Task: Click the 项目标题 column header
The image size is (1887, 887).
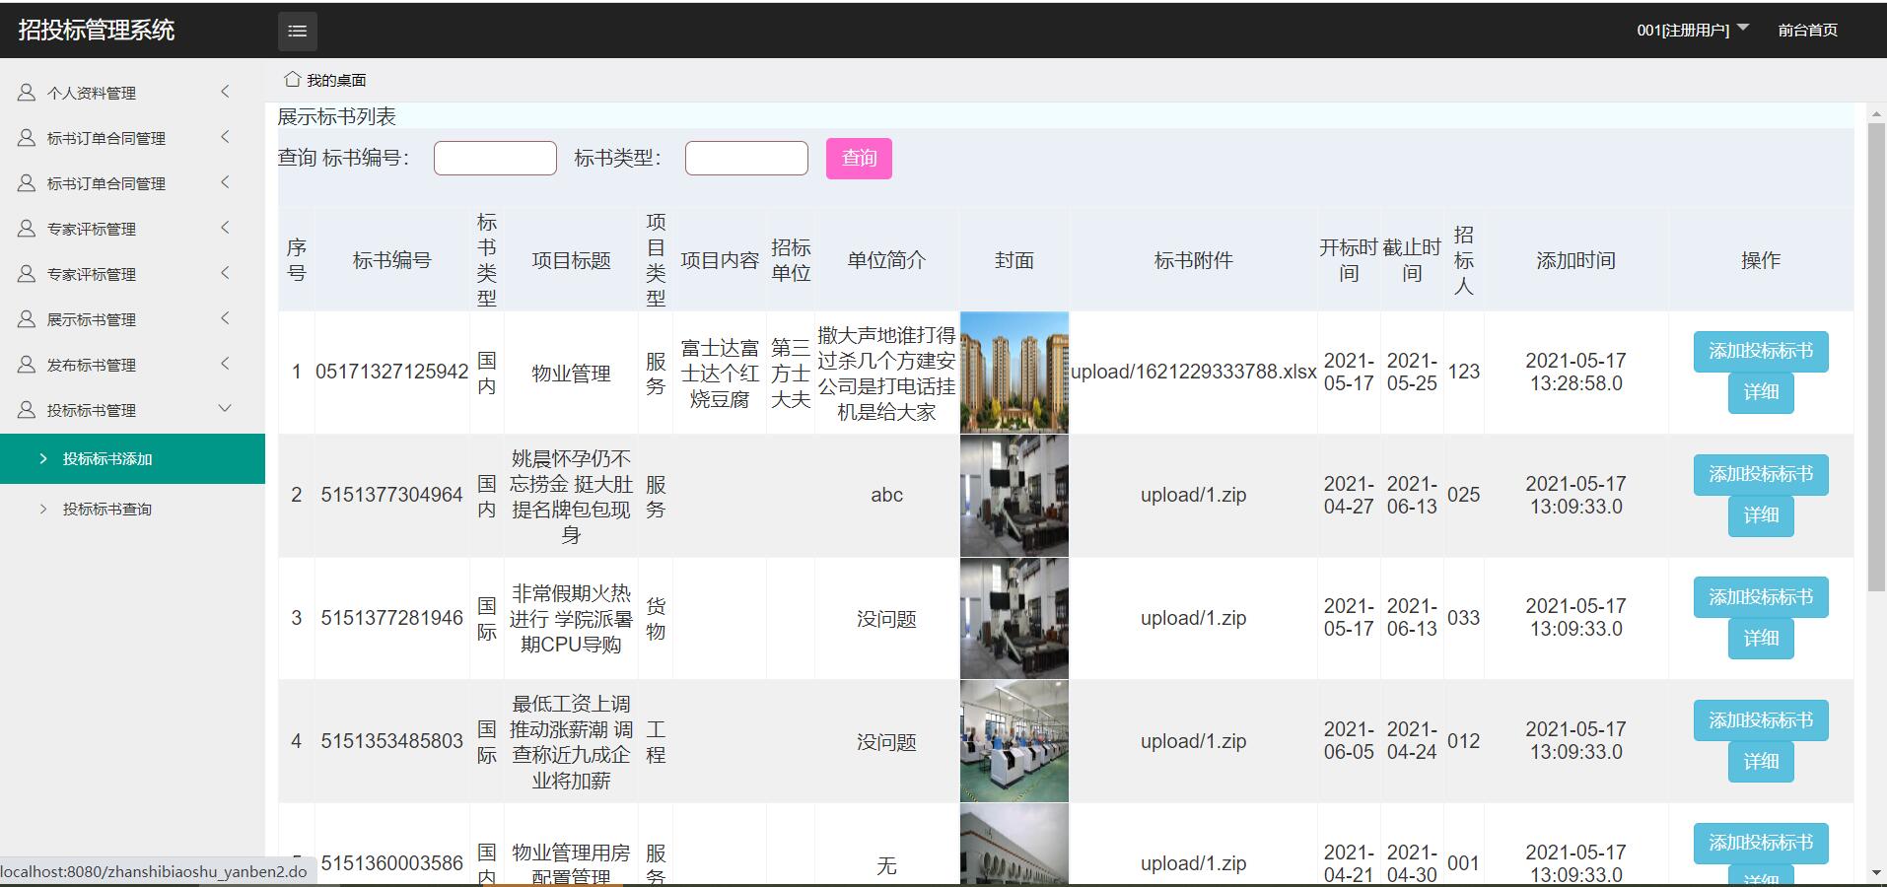Action: point(571,260)
